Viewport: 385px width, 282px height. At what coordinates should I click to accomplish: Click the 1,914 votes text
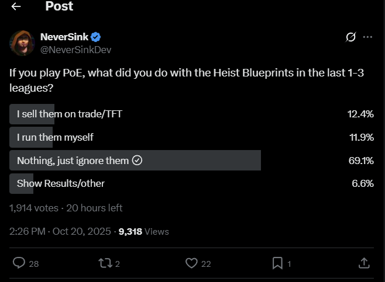pos(34,208)
